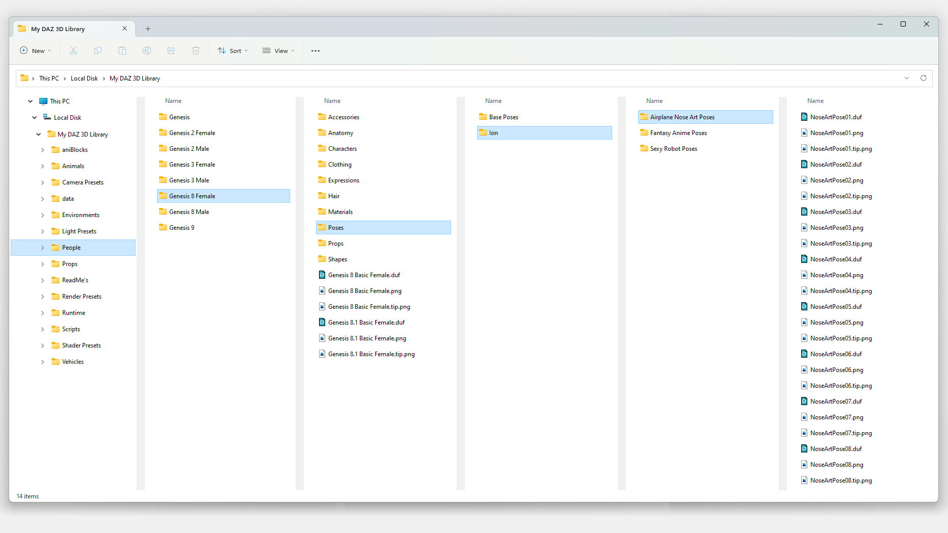Click This PC monitor icon in tree
The height and width of the screenshot is (533, 948).
43,101
